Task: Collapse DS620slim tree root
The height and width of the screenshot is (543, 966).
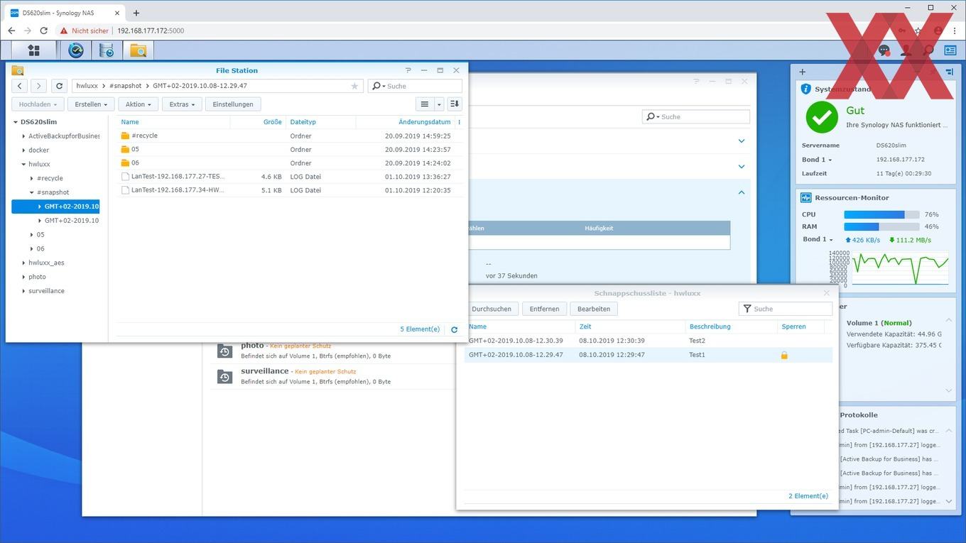Action: pos(16,122)
